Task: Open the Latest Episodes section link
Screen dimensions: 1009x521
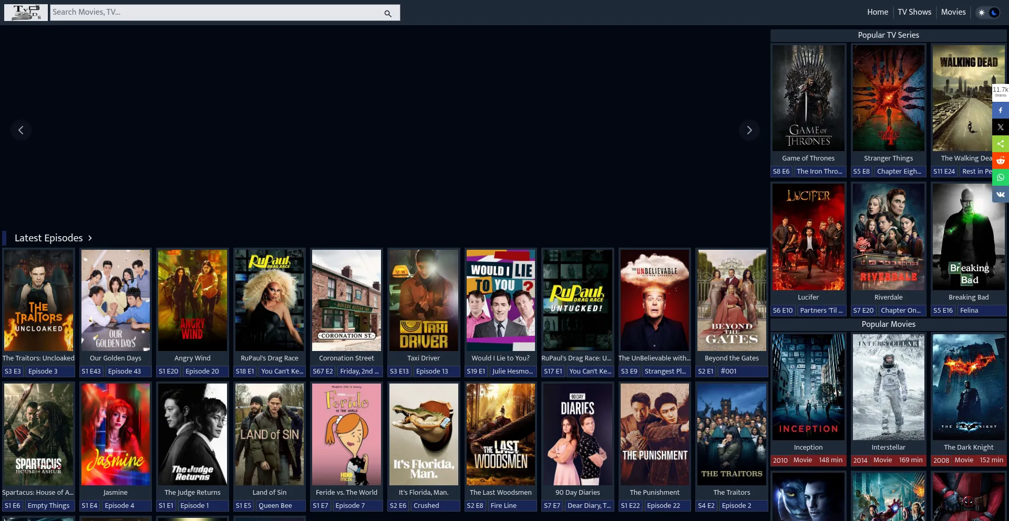Action: tap(49, 238)
